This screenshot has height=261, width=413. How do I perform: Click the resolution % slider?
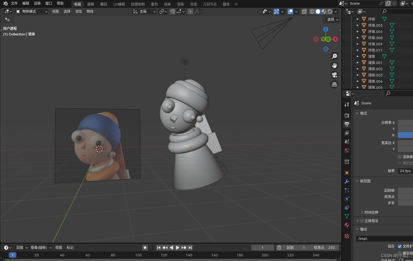pos(405,135)
